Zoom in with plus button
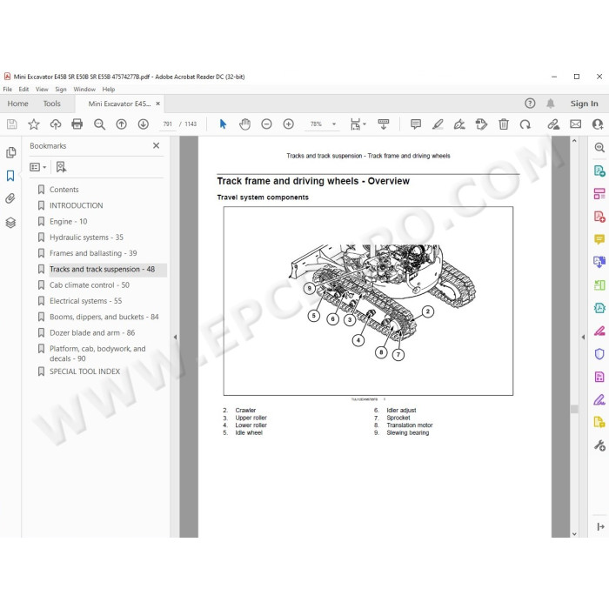Viewport: 609px width, 609px height. [288, 124]
